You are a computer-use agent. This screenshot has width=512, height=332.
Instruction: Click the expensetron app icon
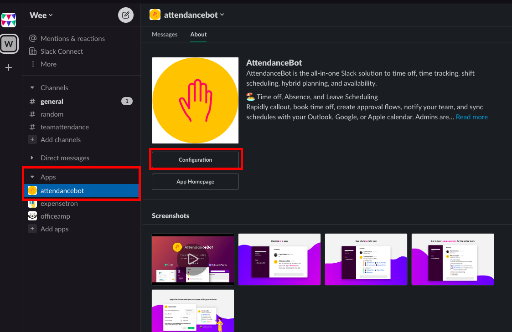point(32,204)
